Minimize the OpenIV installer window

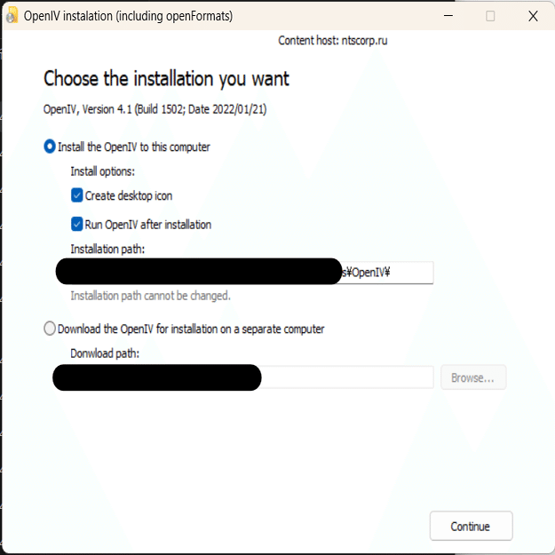coord(448,16)
